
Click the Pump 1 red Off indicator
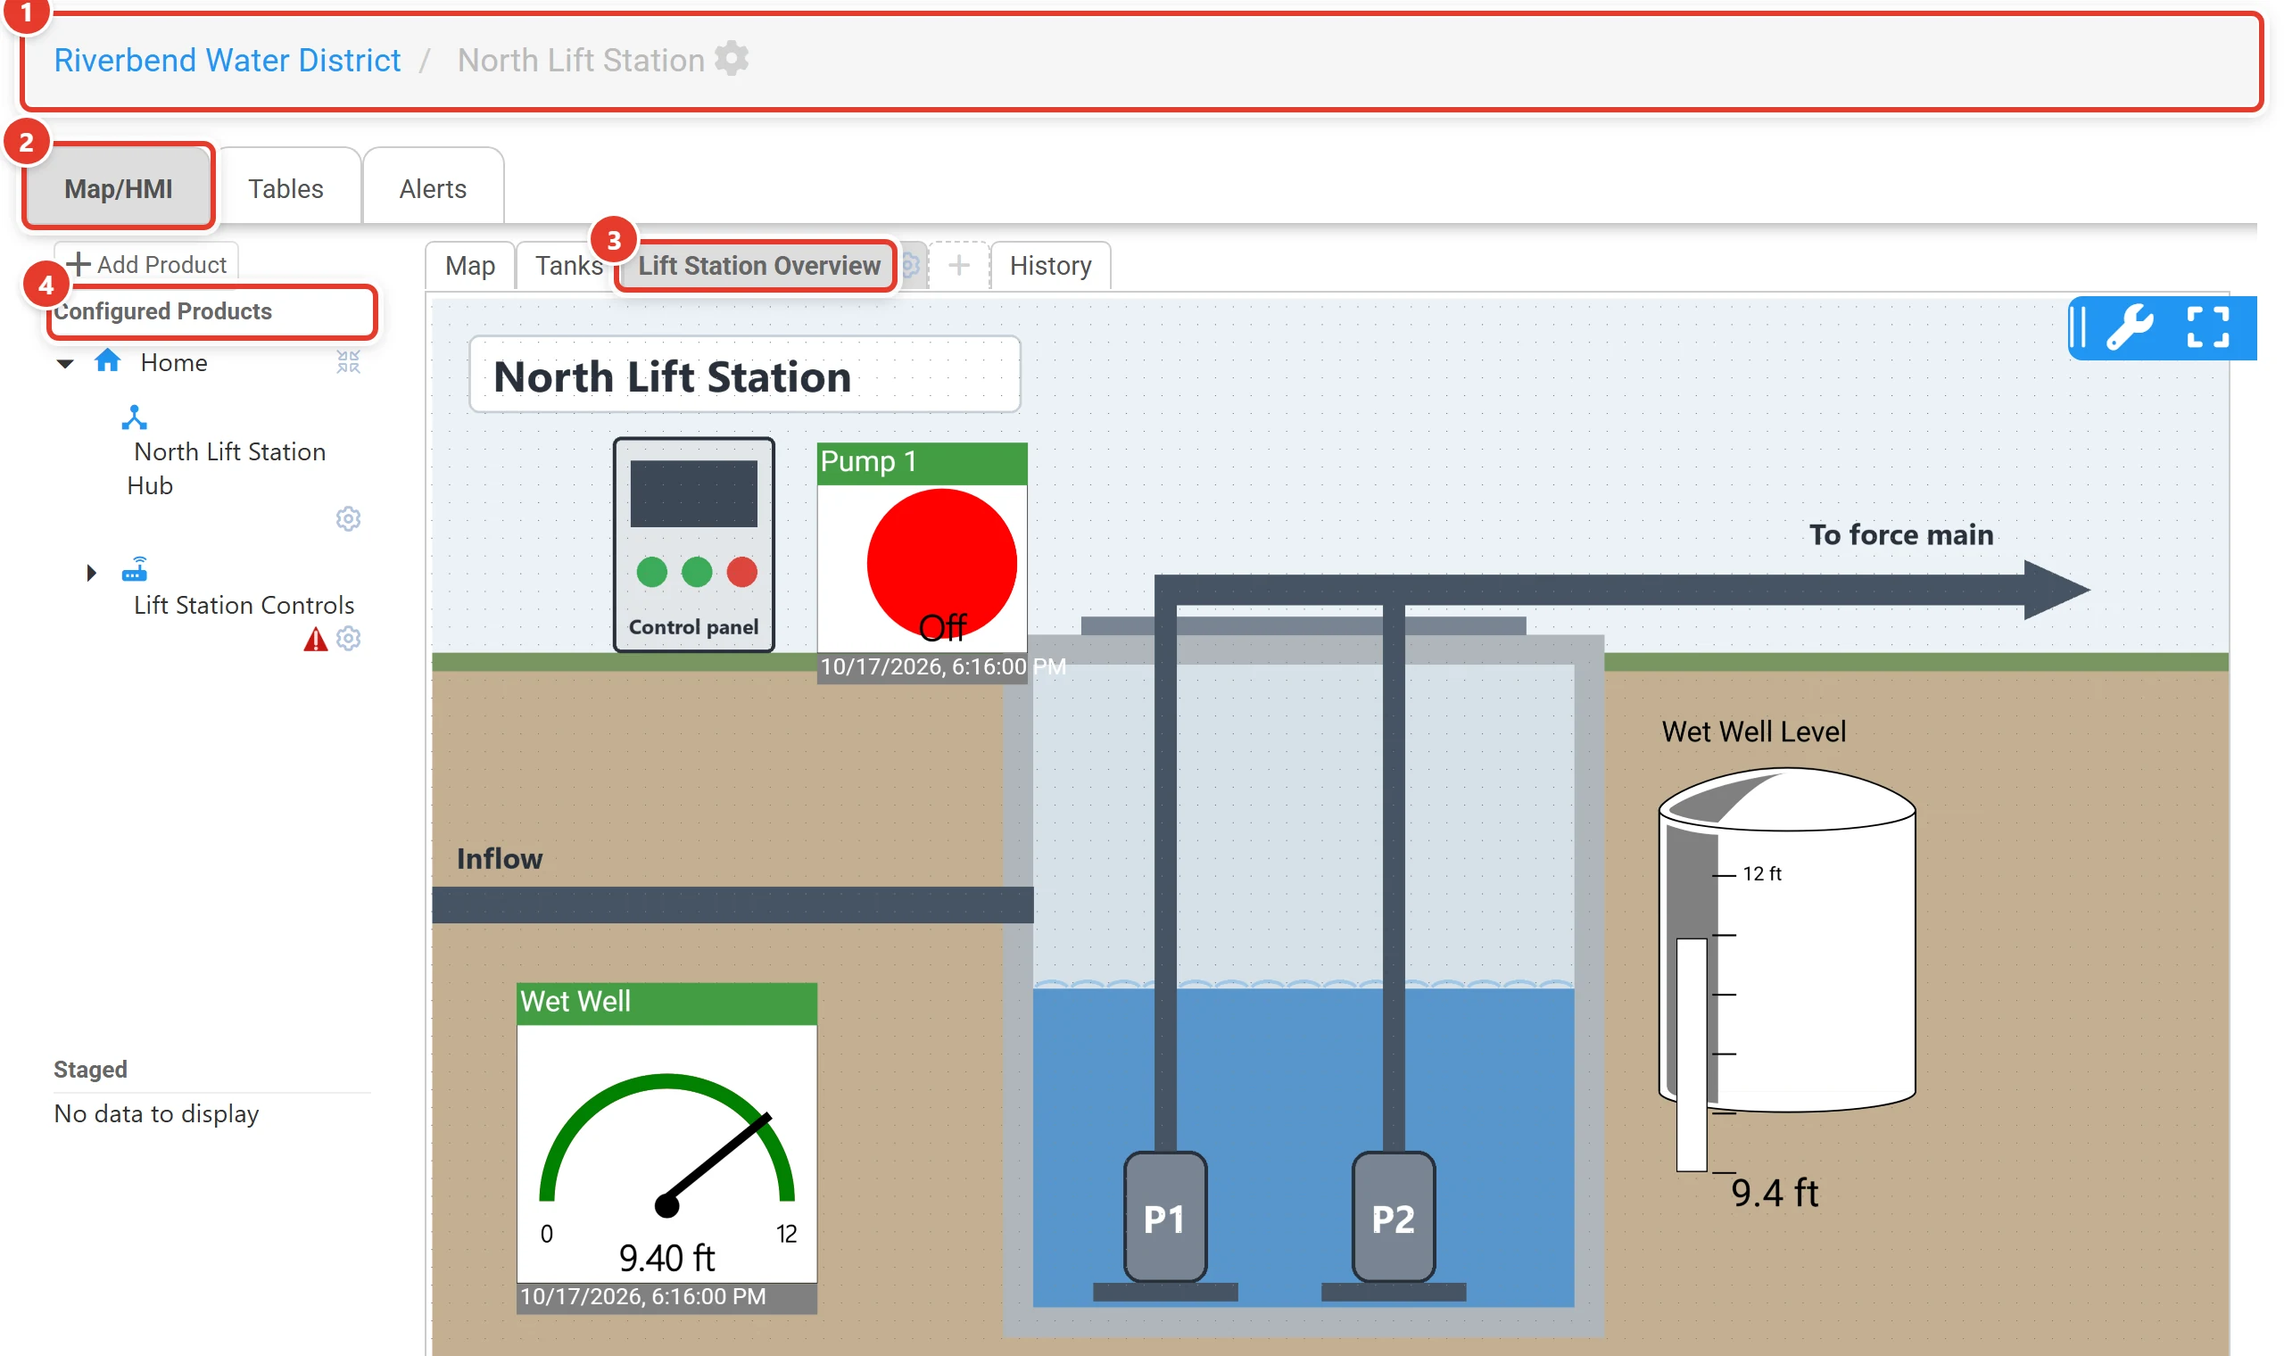coord(941,564)
